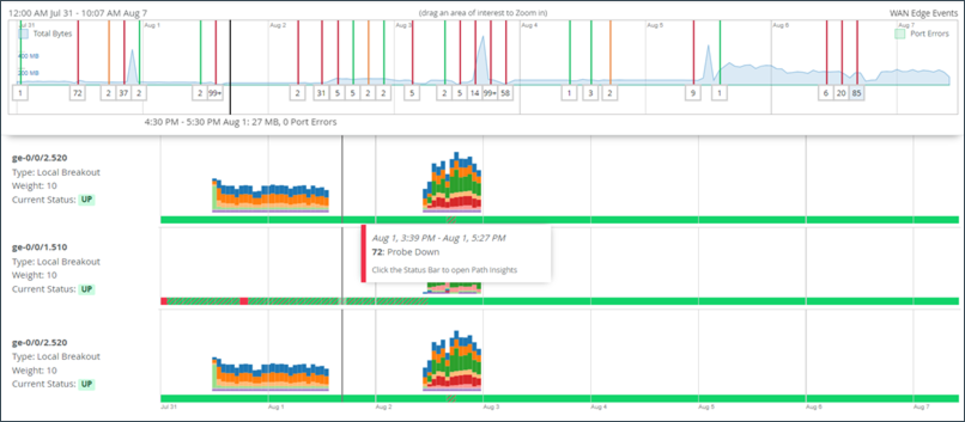Click the green status bar of bottom ge-0/0/2.520
The height and width of the screenshot is (422, 965).
(560, 399)
